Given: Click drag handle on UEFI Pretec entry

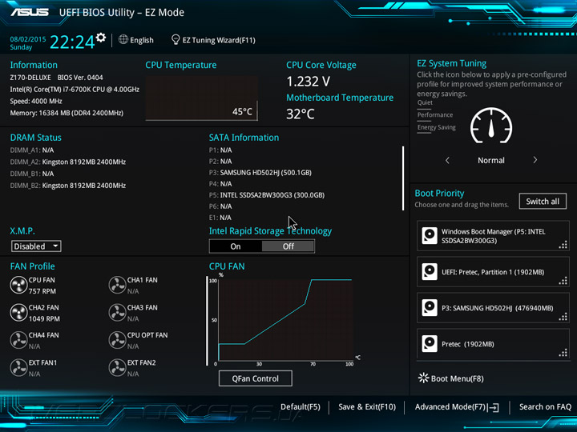Looking at the screenshot, I should pos(563,281).
